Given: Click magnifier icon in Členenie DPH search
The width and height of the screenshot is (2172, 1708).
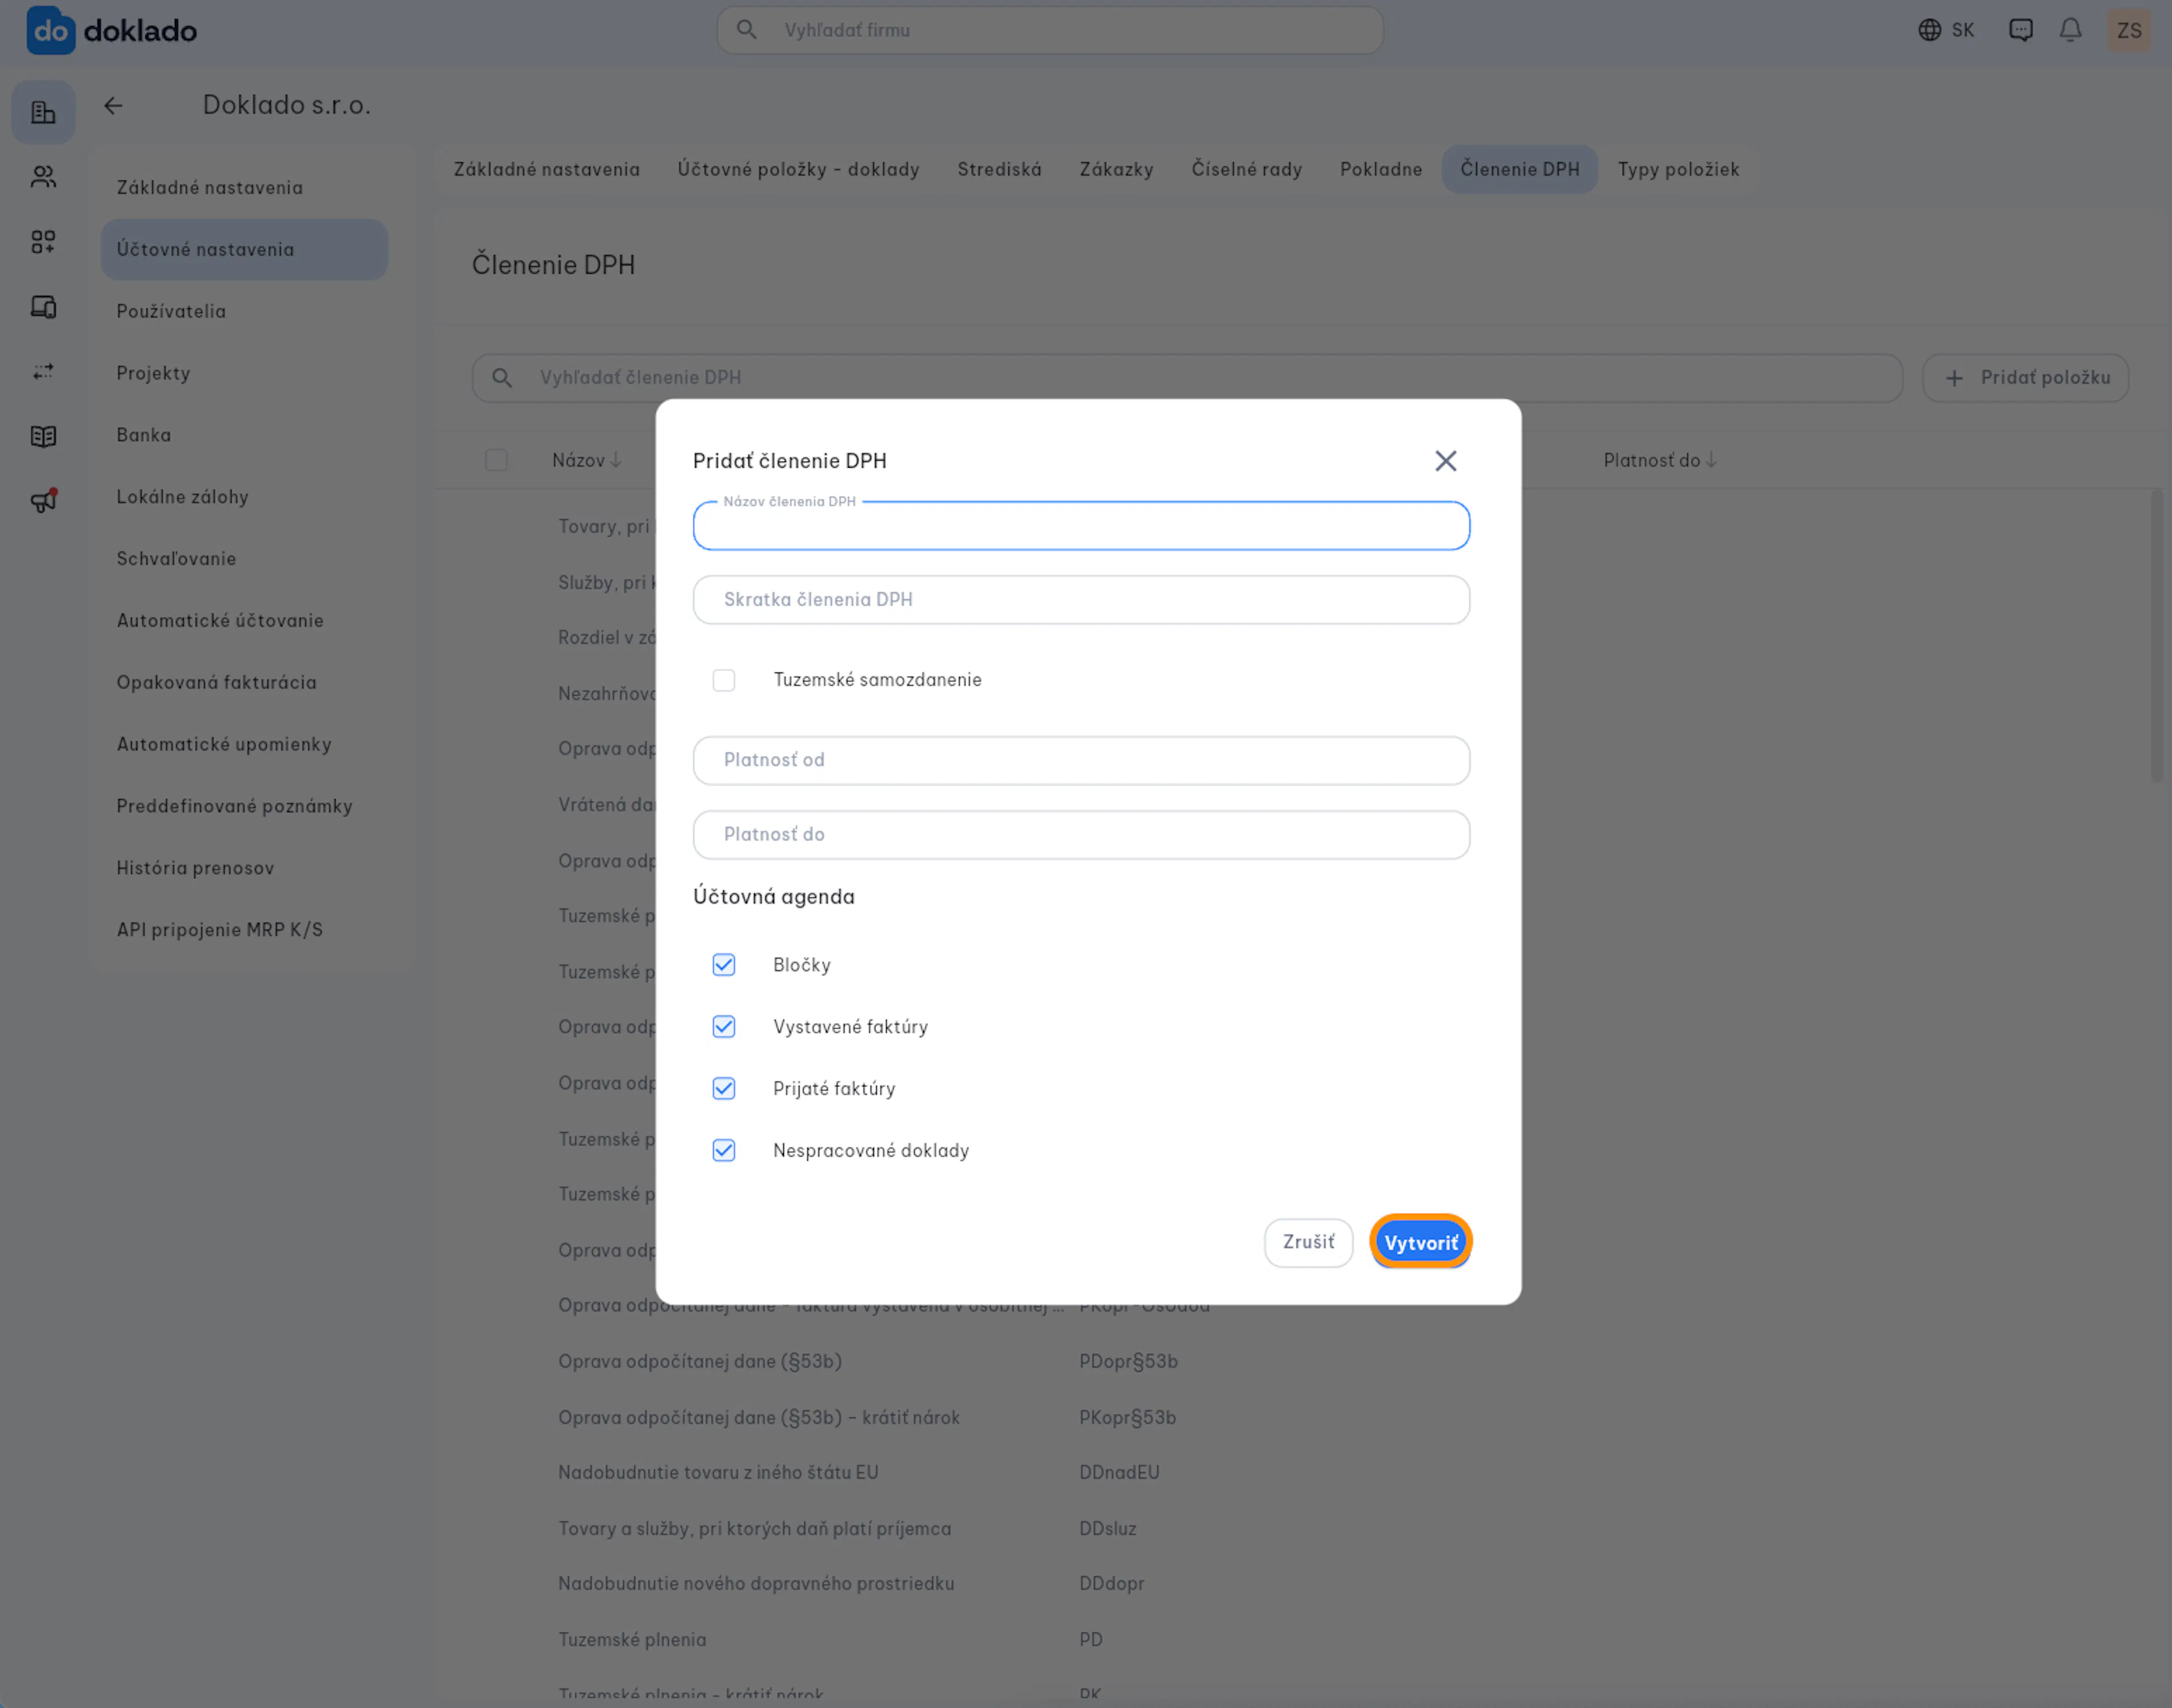Looking at the screenshot, I should pos(502,378).
